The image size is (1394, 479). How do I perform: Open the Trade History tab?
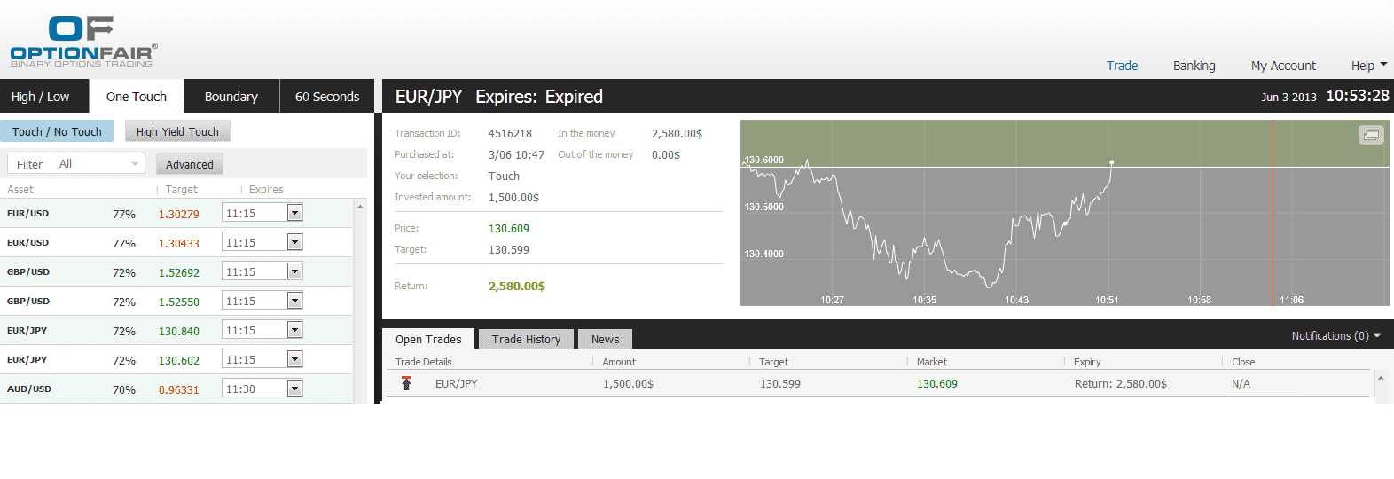tap(526, 339)
